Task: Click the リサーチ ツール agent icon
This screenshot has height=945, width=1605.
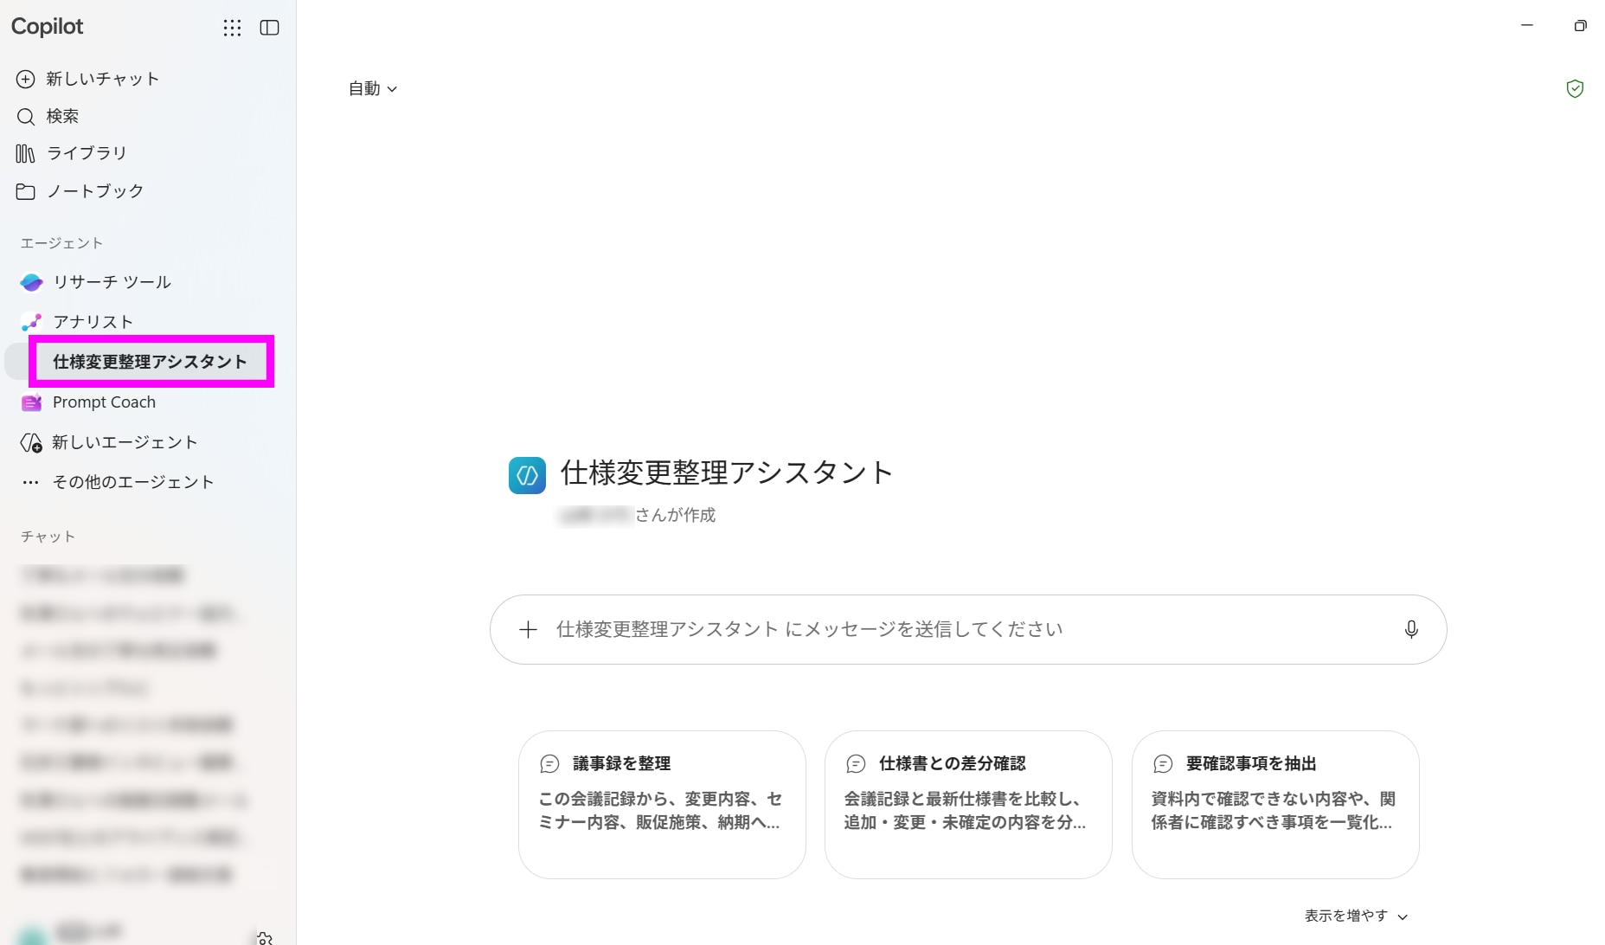Action: [31, 282]
